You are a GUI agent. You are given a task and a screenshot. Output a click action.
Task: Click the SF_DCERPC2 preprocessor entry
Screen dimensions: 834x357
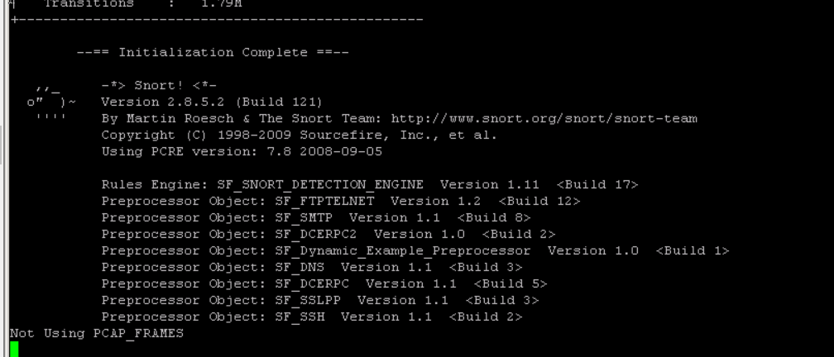pyautogui.click(x=328, y=235)
